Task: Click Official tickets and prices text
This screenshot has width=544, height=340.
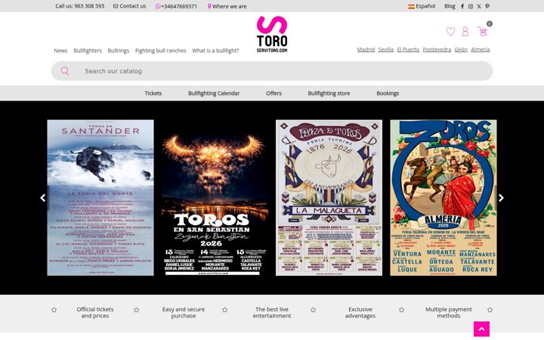Action: (95, 313)
